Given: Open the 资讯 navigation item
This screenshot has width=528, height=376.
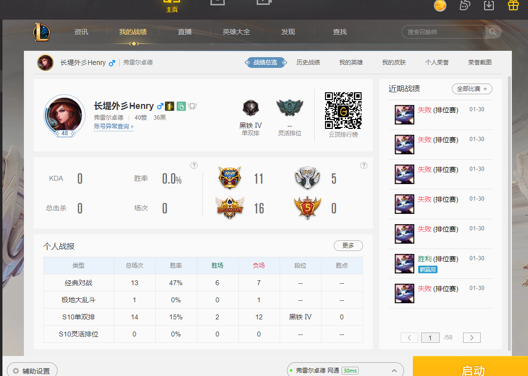Looking at the screenshot, I should (81, 32).
